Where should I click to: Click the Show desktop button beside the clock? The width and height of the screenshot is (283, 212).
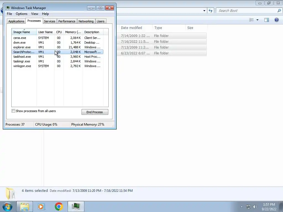tap(281, 206)
